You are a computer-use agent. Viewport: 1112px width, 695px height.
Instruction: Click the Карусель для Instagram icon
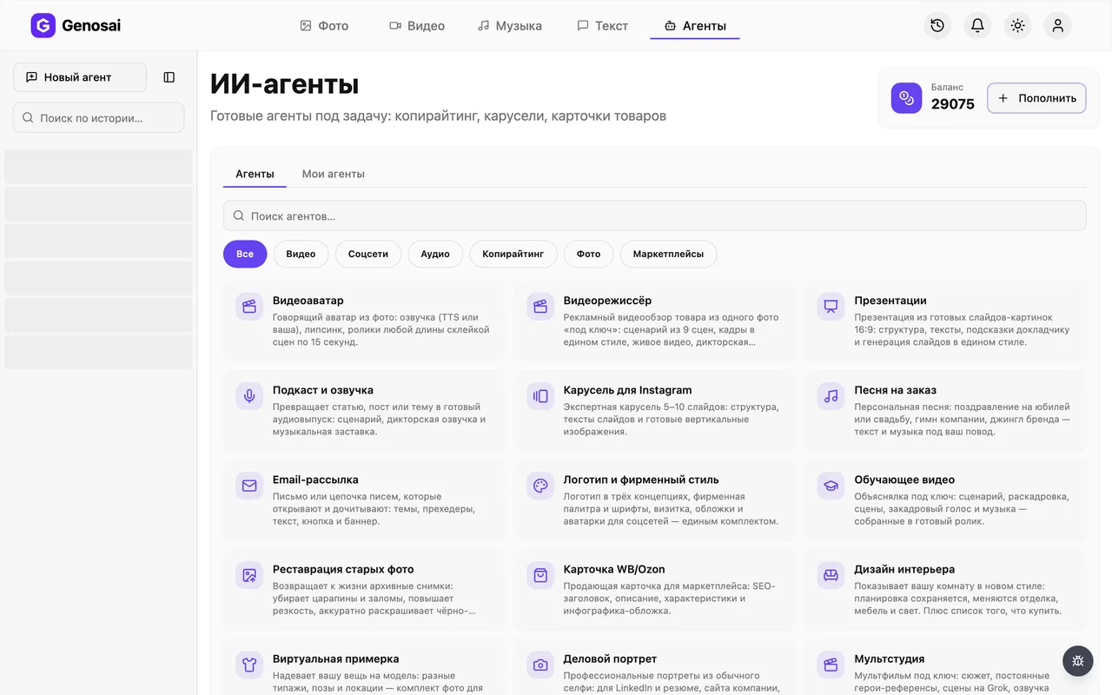click(x=540, y=395)
